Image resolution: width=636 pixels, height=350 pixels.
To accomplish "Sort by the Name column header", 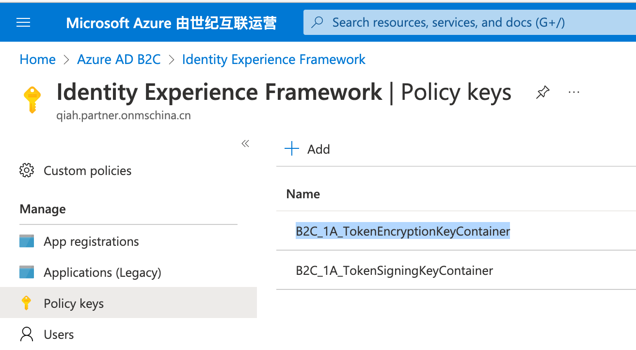I will (303, 193).
